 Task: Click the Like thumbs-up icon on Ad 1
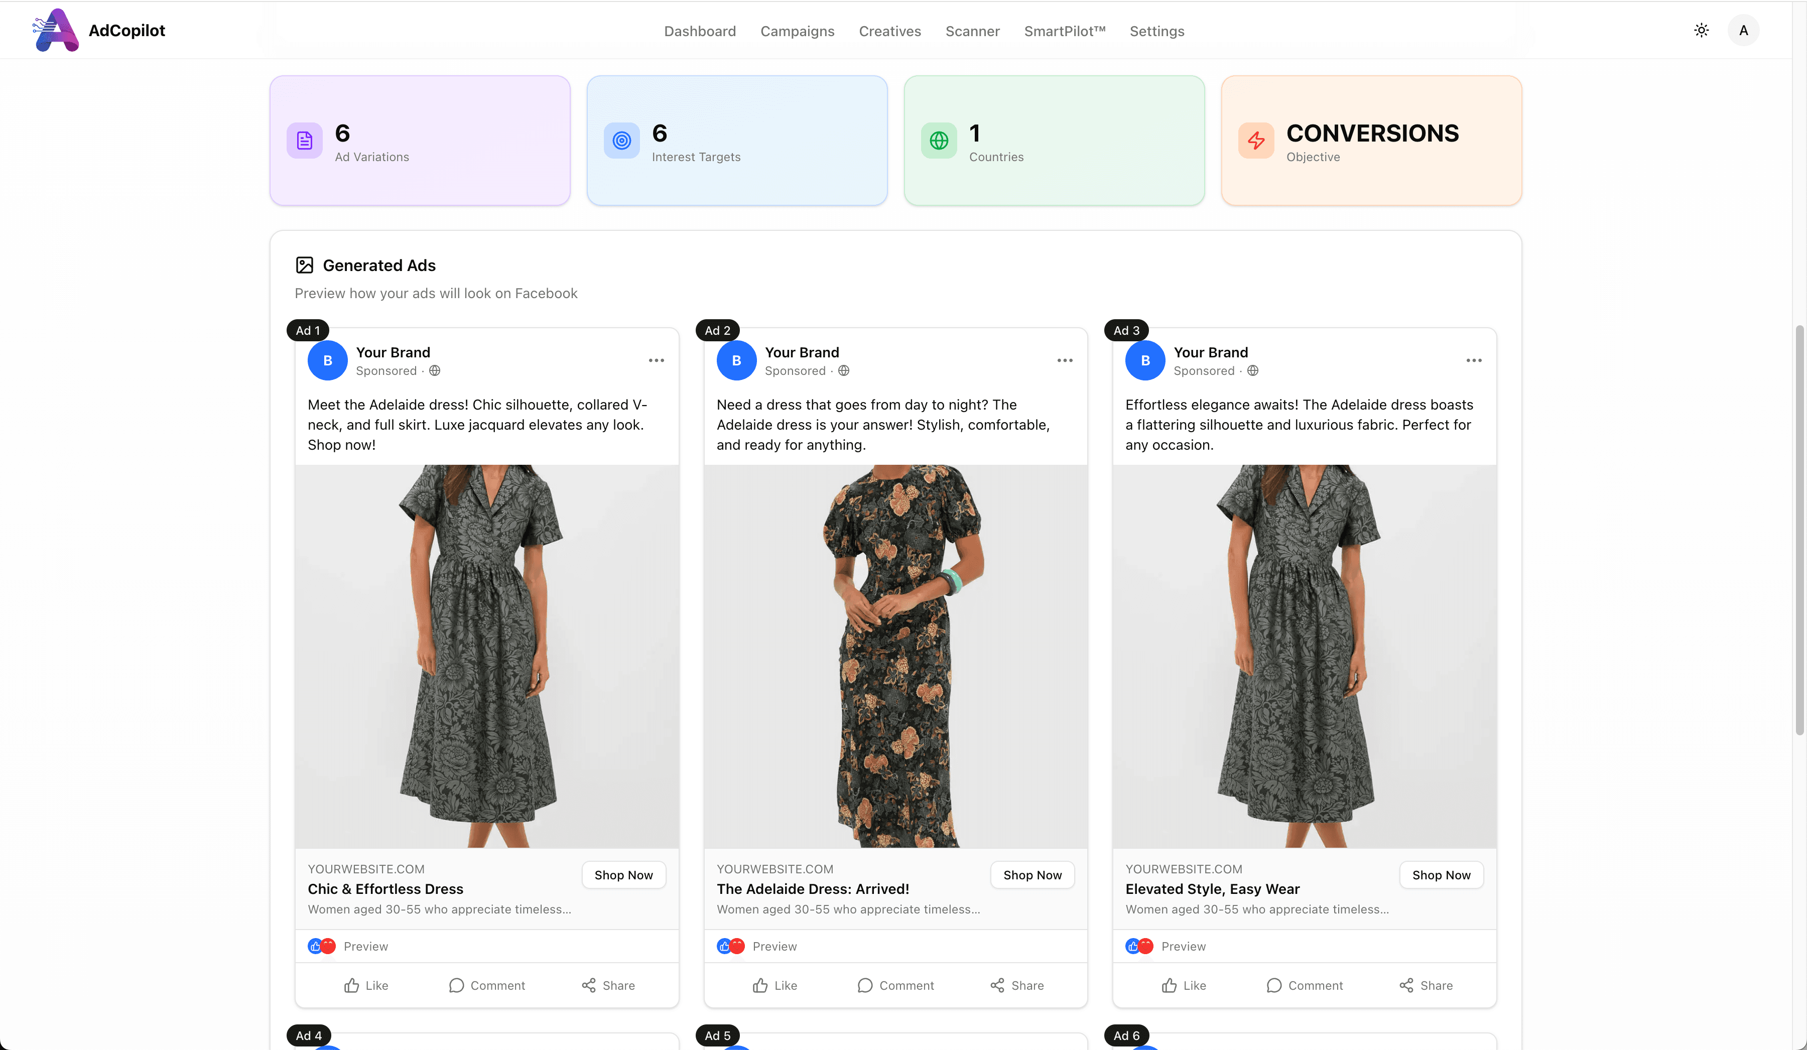pos(351,985)
